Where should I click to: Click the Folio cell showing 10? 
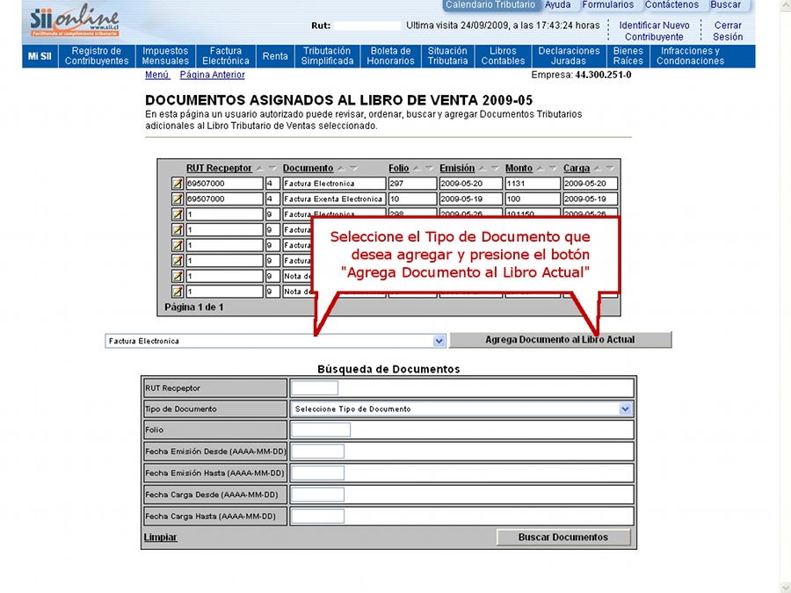coord(413,199)
